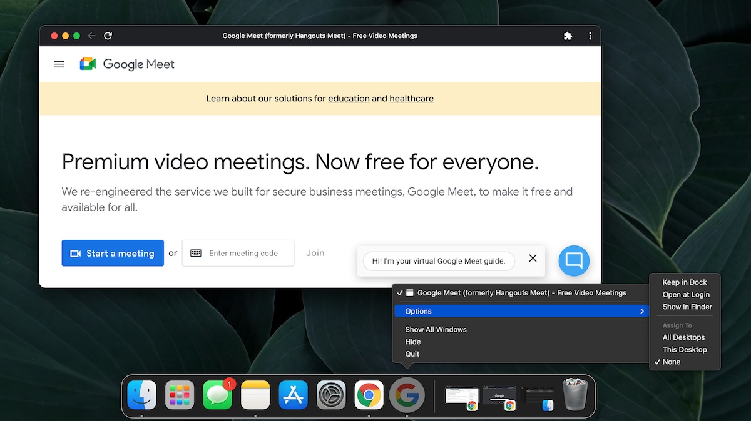751x421 pixels.
Task: Open Google Chrome from the Dock
Action: click(369, 395)
